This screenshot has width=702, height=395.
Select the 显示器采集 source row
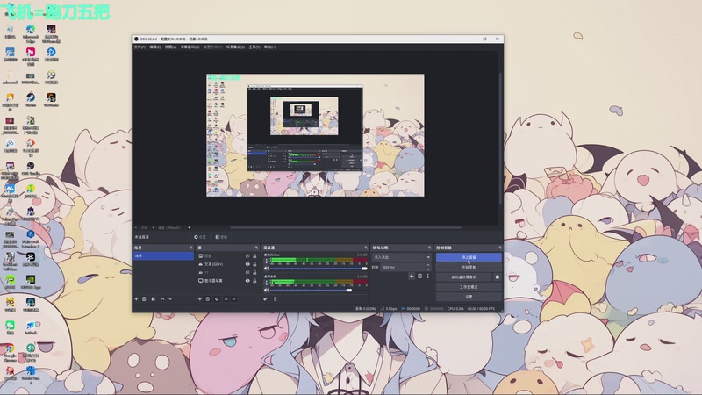[228, 281]
